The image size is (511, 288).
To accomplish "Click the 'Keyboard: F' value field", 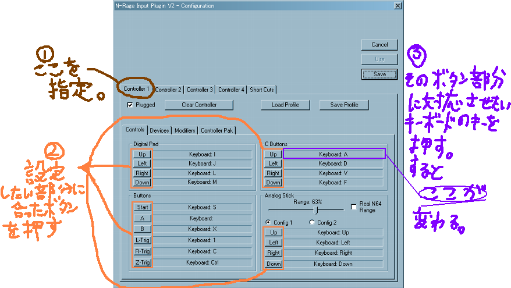I will point(333,183).
